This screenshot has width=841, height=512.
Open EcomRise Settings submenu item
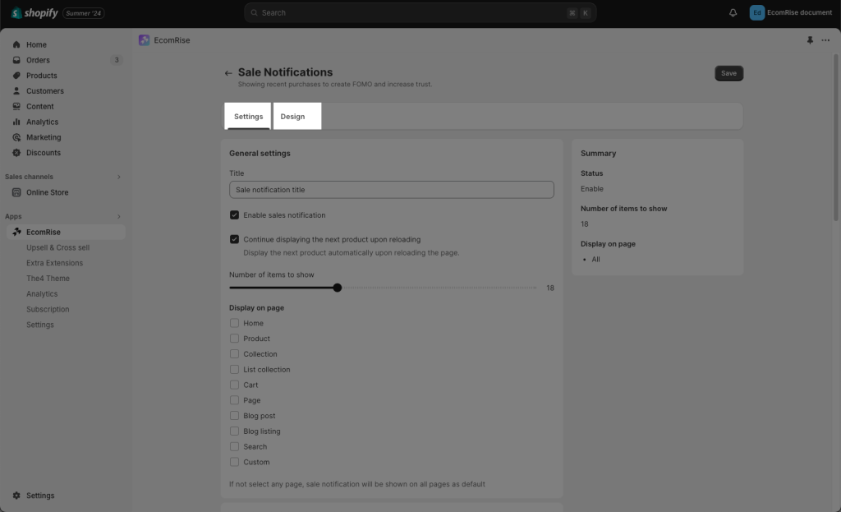(40, 325)
